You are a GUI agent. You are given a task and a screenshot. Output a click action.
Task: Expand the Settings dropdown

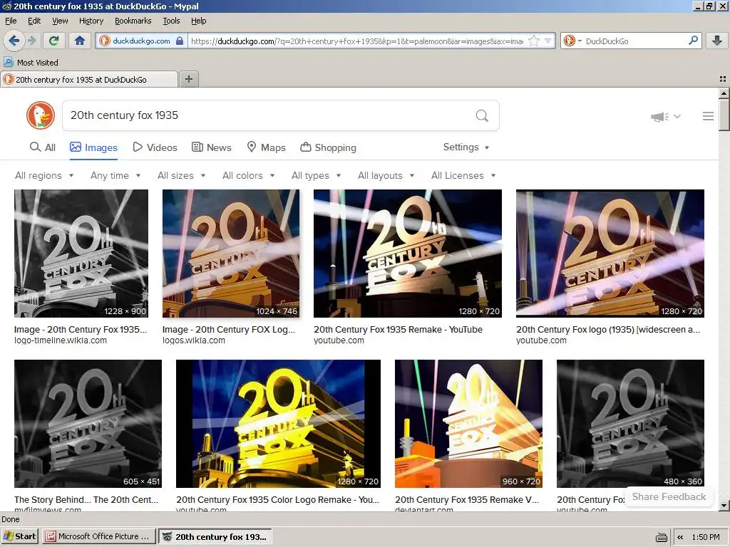466,147
